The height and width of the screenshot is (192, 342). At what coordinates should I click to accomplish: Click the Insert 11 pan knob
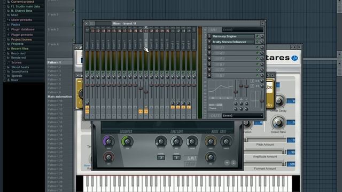click(146, 77)
